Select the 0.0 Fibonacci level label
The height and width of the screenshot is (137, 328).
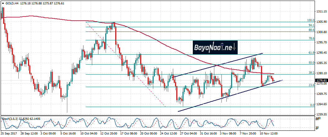(312, 105)
